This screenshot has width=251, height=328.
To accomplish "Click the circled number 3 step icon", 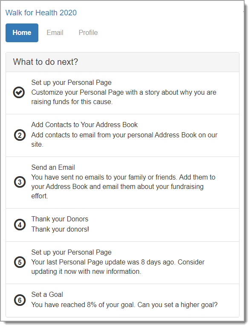I will point(20,182).
